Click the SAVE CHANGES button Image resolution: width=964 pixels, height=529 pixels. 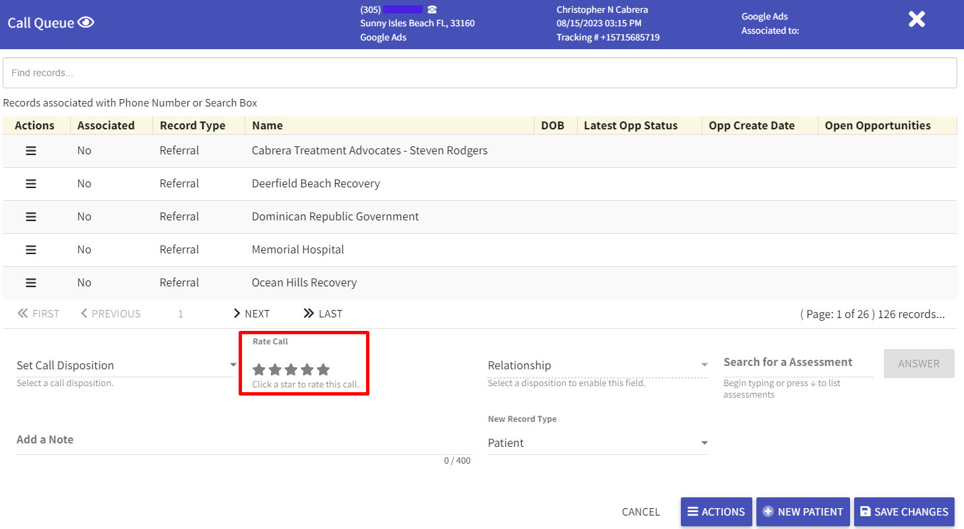pyautogui.click(x=904, y=511)
